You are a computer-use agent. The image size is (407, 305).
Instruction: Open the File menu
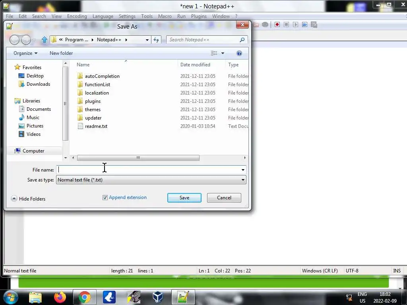coord(10,16)
